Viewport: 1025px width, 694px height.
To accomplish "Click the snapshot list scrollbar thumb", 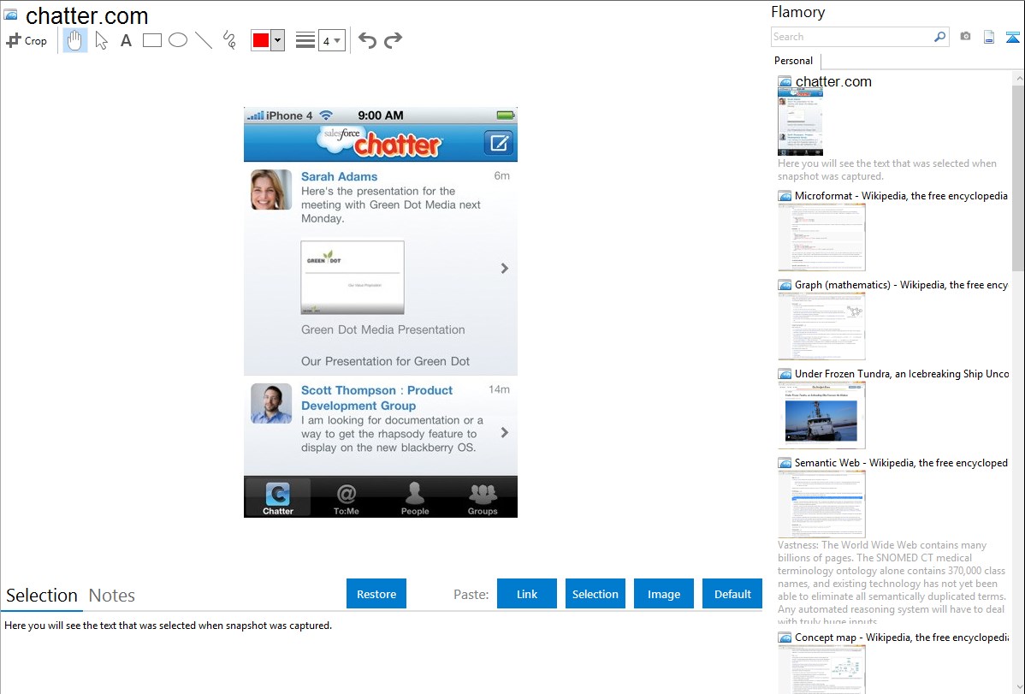I will pos(1018,176).
